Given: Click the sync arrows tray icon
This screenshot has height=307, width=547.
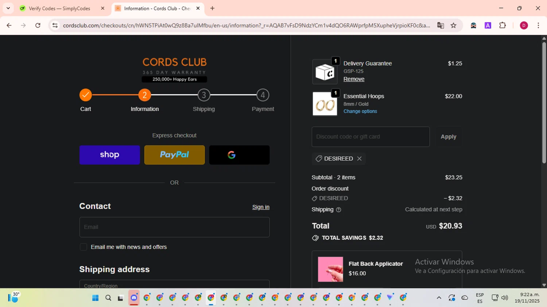Looking at the screenshot, I should click(x=452, y=298).
